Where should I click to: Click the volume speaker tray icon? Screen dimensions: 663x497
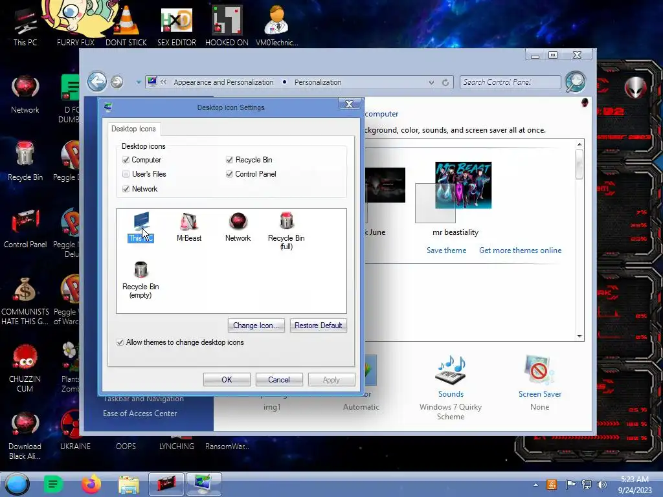(601, 485)
